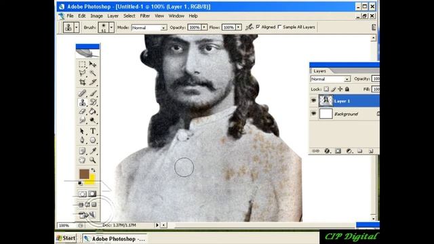
Task: Select the Path Selection arrow tool
Action: pos(82,131)
